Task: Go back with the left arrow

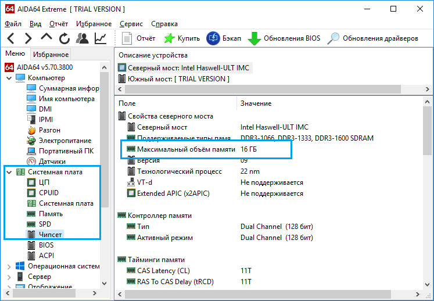Action: click(x=10, y=38)
